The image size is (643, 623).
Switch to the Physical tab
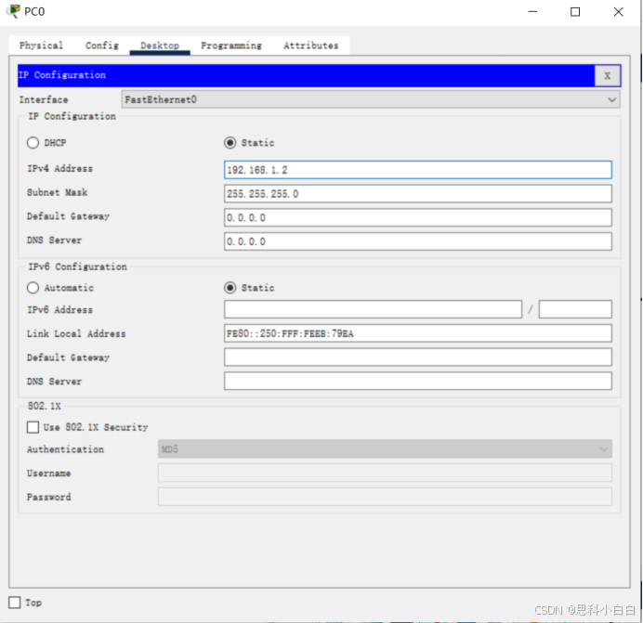click(41, 45)
